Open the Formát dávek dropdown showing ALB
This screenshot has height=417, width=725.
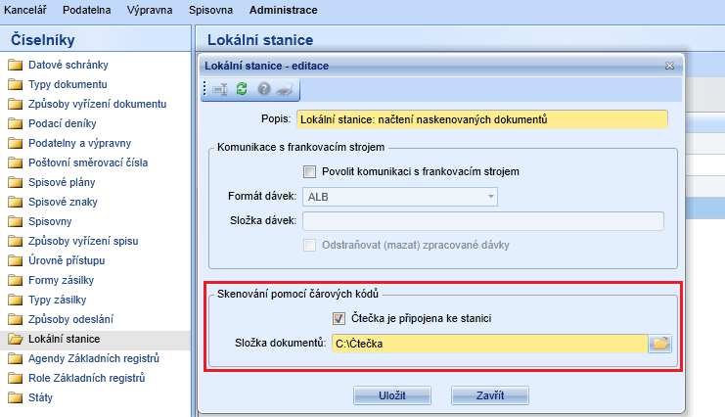coord(400,197)
